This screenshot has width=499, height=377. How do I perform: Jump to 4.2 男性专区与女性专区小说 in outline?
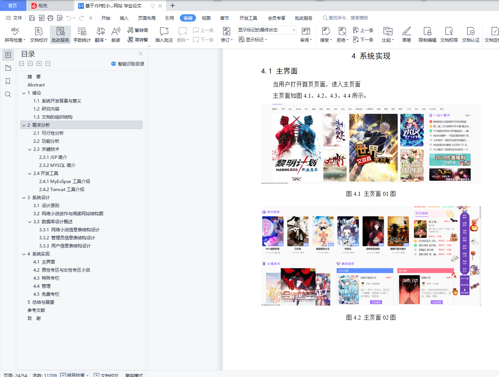coord(62,270)
